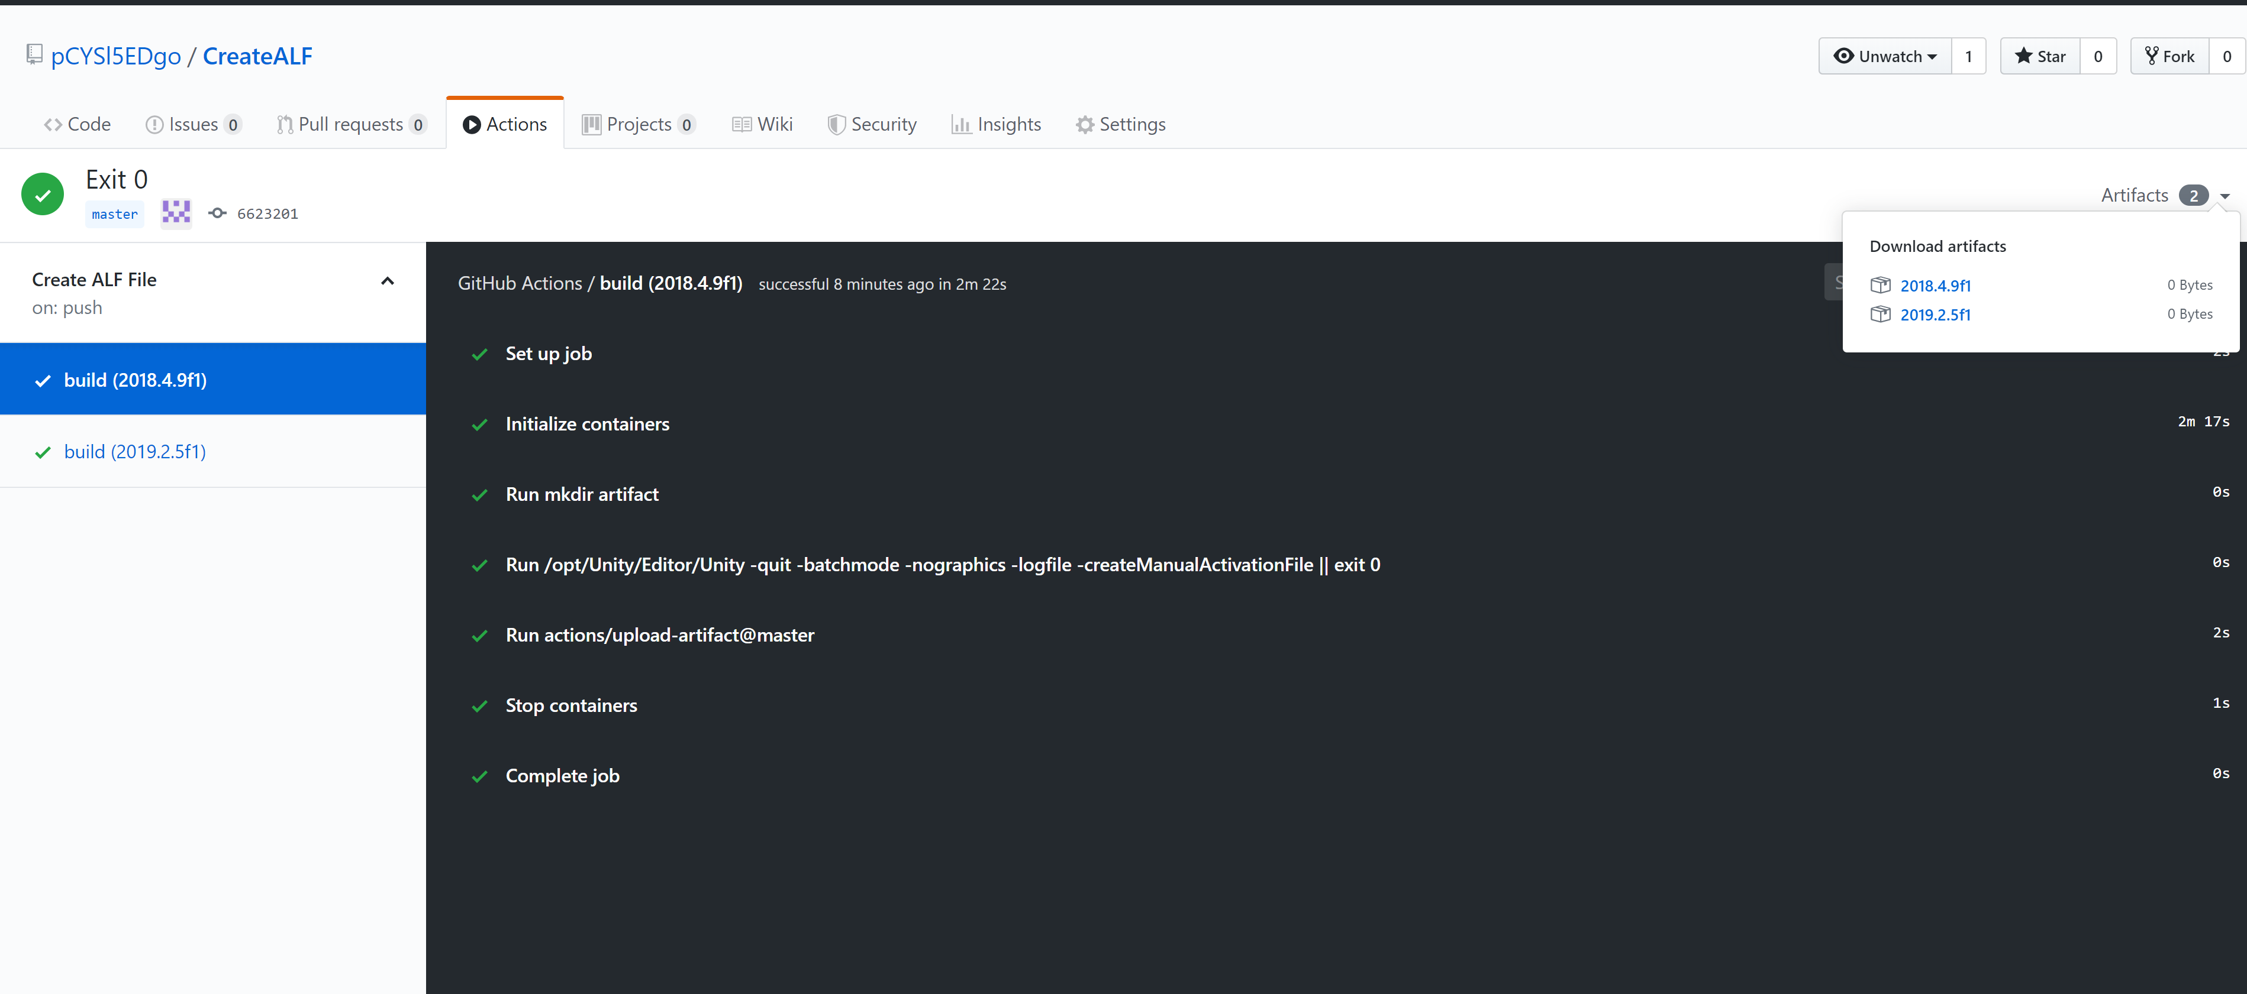Image resolution: width=2247 pixels, height=994 pixels.
Task: Click the commit icon beside 6623201
Action: tap(217, 213)
